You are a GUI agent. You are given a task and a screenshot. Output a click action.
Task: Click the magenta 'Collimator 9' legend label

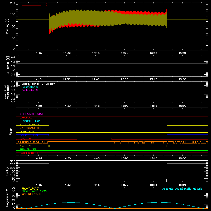click(30, 90)
